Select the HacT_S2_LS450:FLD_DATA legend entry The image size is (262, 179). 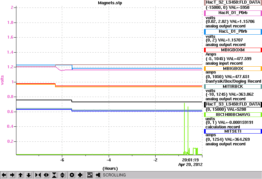pyautogui.click(x=233, y=3)
